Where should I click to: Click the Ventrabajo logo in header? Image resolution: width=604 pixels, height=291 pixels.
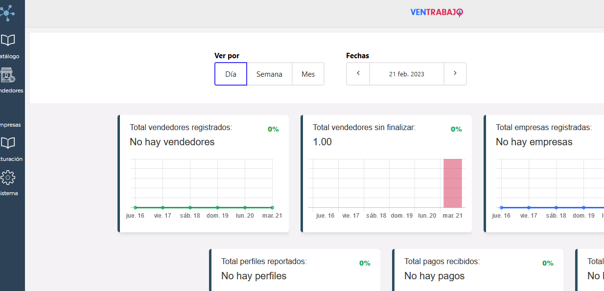point(437,13)
